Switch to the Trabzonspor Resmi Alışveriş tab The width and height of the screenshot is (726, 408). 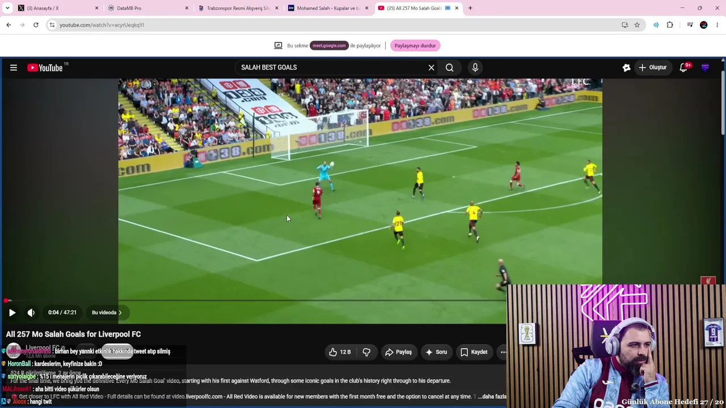click(238, 8)
